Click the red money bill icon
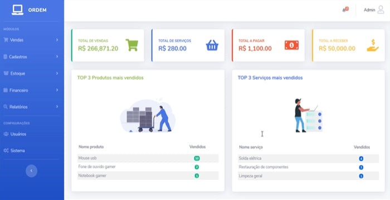The width and height of the screenshot is (390, 200). [291, 45]
